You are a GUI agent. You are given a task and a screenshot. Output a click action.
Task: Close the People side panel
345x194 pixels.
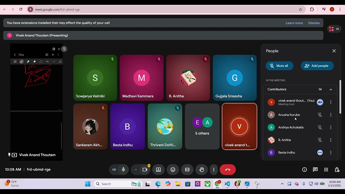[x=334, y=51]
